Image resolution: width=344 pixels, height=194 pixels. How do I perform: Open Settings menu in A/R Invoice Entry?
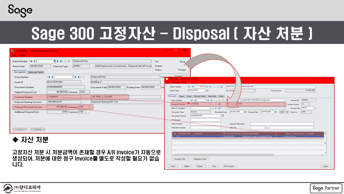[175, 82]
